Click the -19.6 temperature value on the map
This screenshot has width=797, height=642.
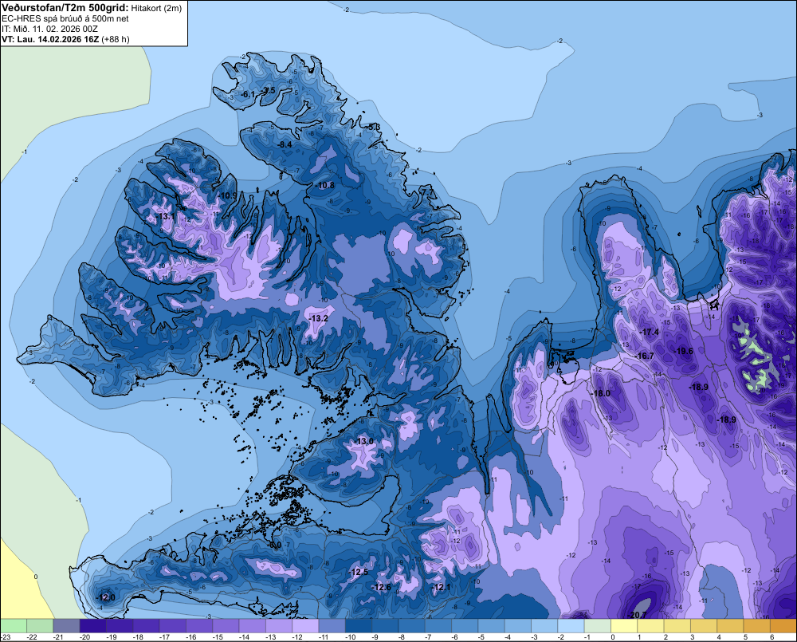(684, 350)
